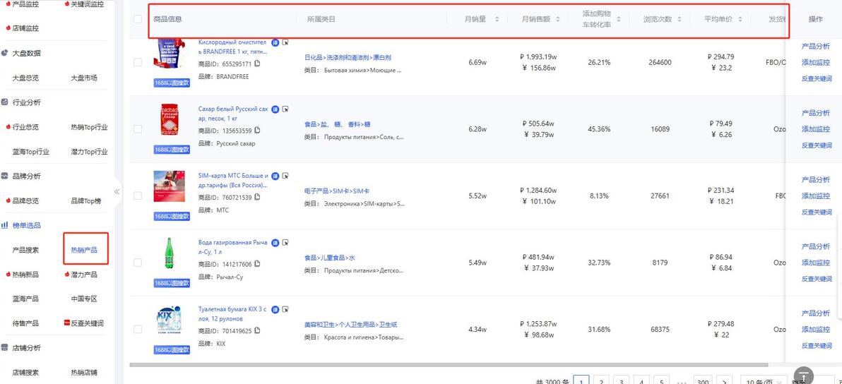Collapse the left sidebar with the double-chevron
The image size is (842, 384).
coord(117,191)
